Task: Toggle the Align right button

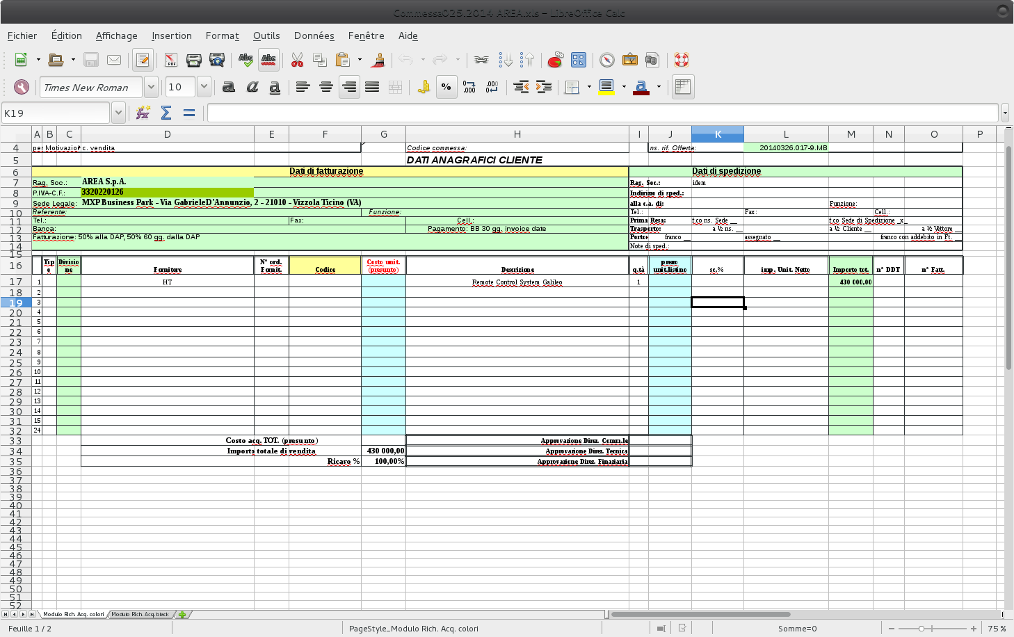Action: point(349,87)
